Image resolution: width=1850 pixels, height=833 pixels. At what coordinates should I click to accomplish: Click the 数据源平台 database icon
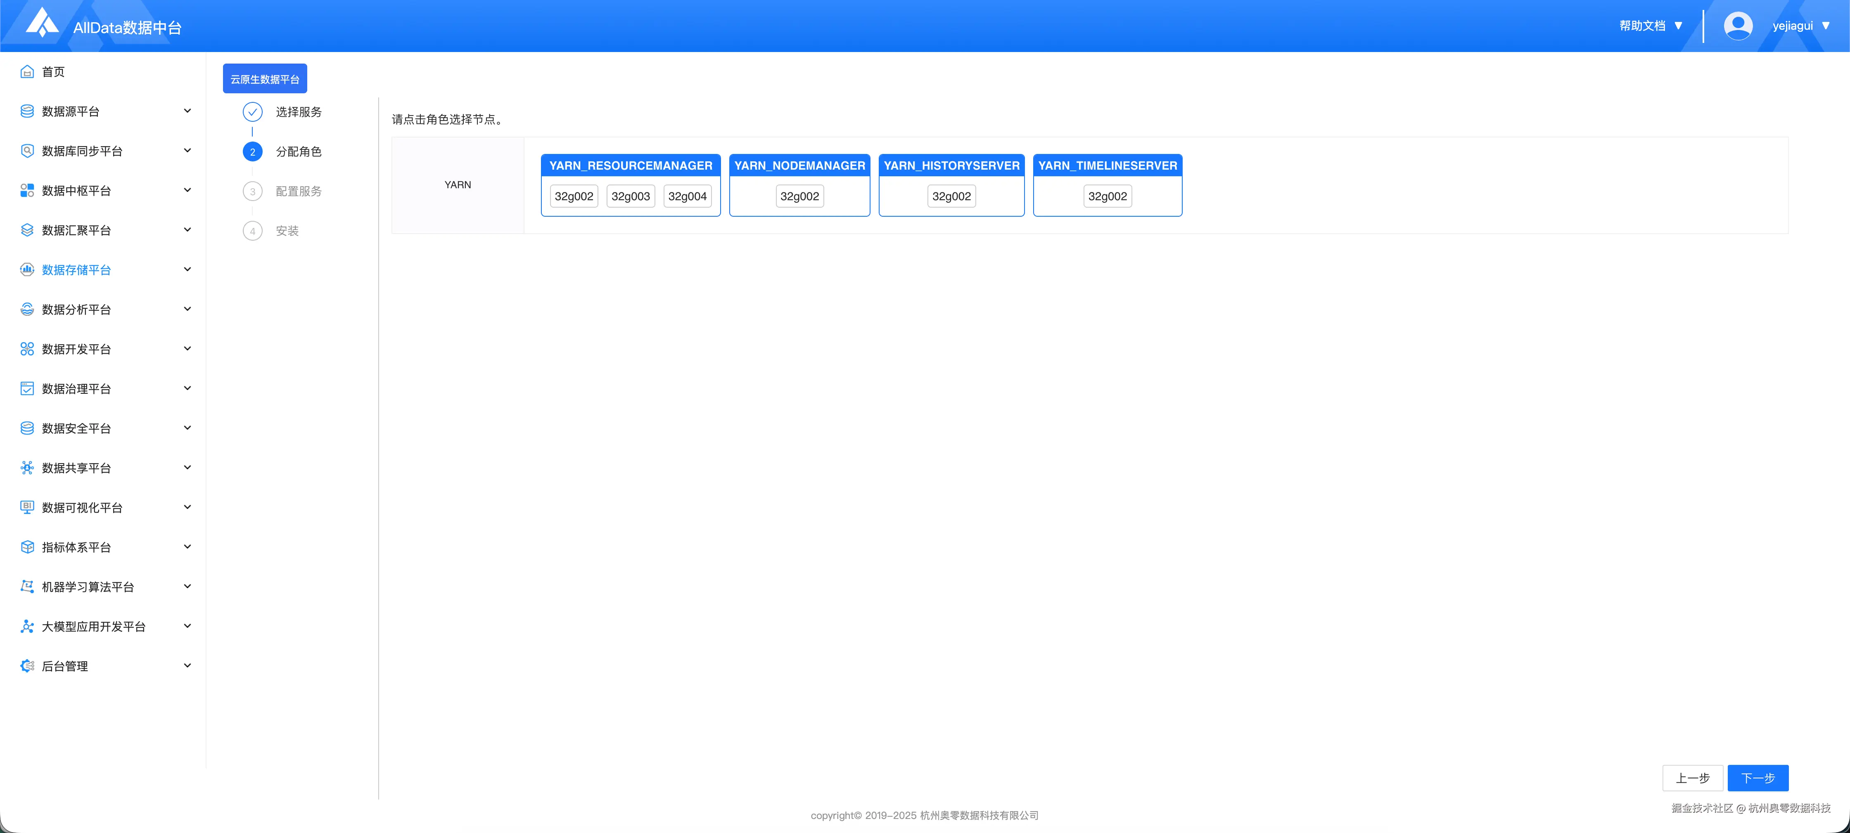point(27,111)
